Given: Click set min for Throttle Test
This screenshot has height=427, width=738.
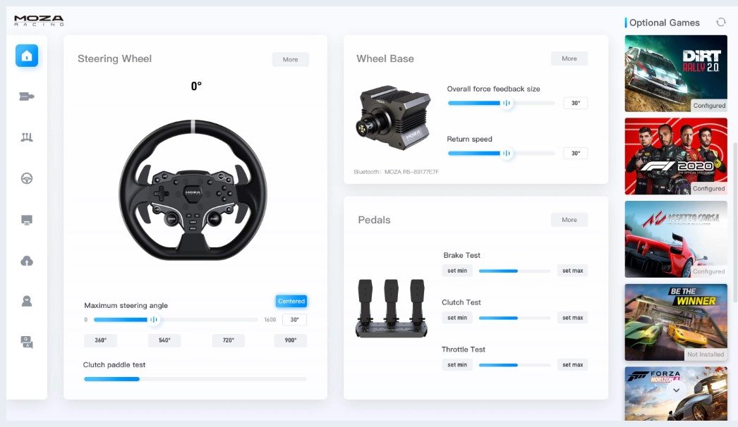Looking at the screenshot, I should [x=457, y=364].
